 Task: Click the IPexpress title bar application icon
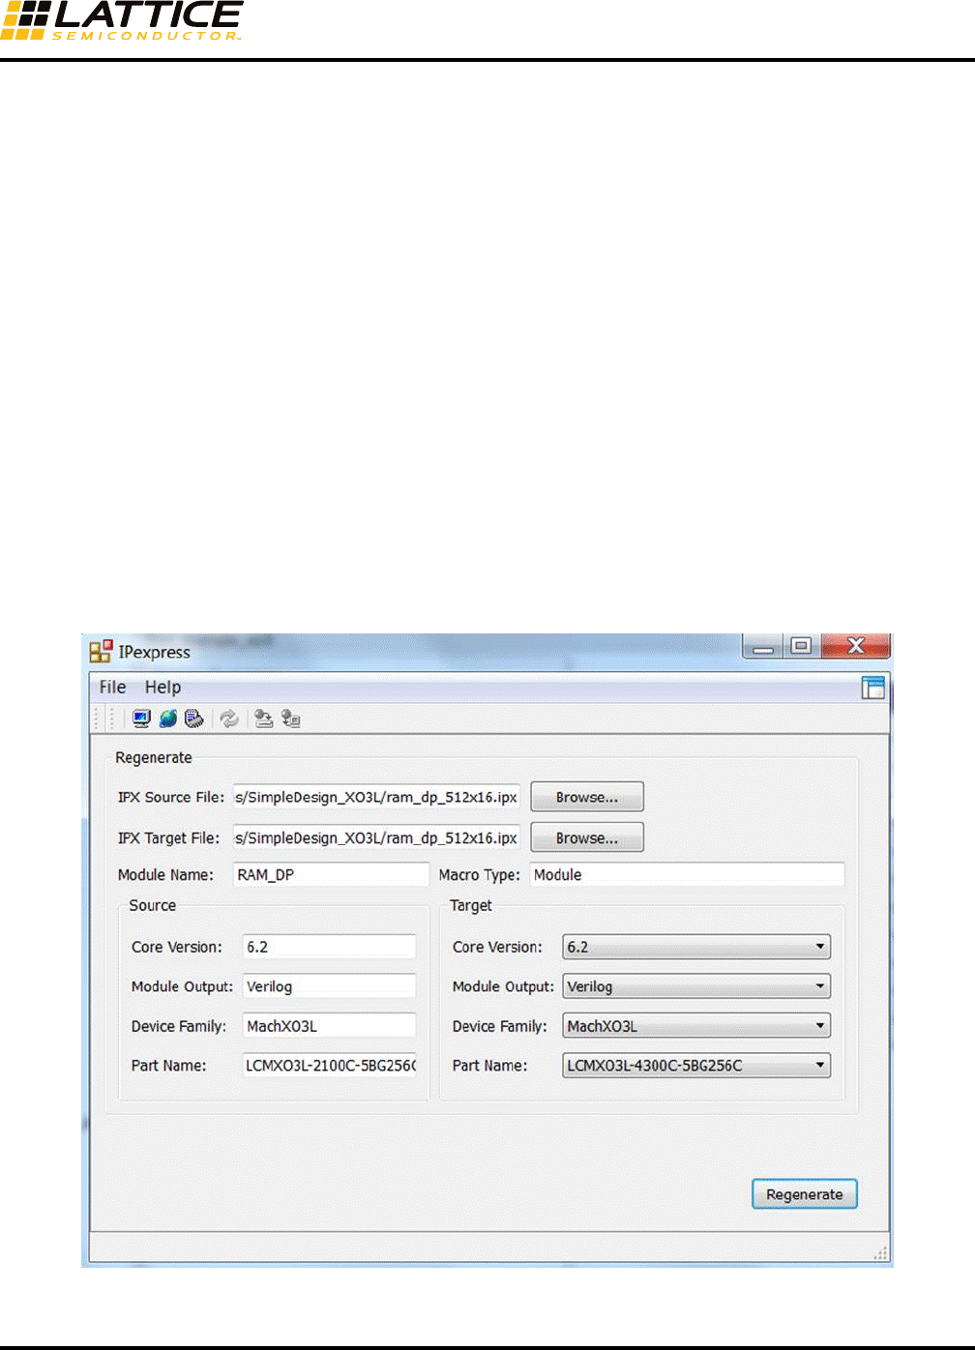pyautogui.click(x=101, y=651)
